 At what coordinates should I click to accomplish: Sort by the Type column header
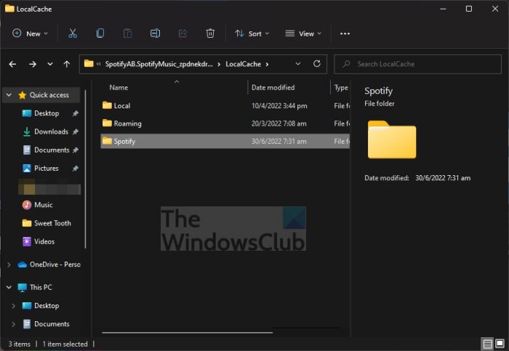tap(341, 88)
